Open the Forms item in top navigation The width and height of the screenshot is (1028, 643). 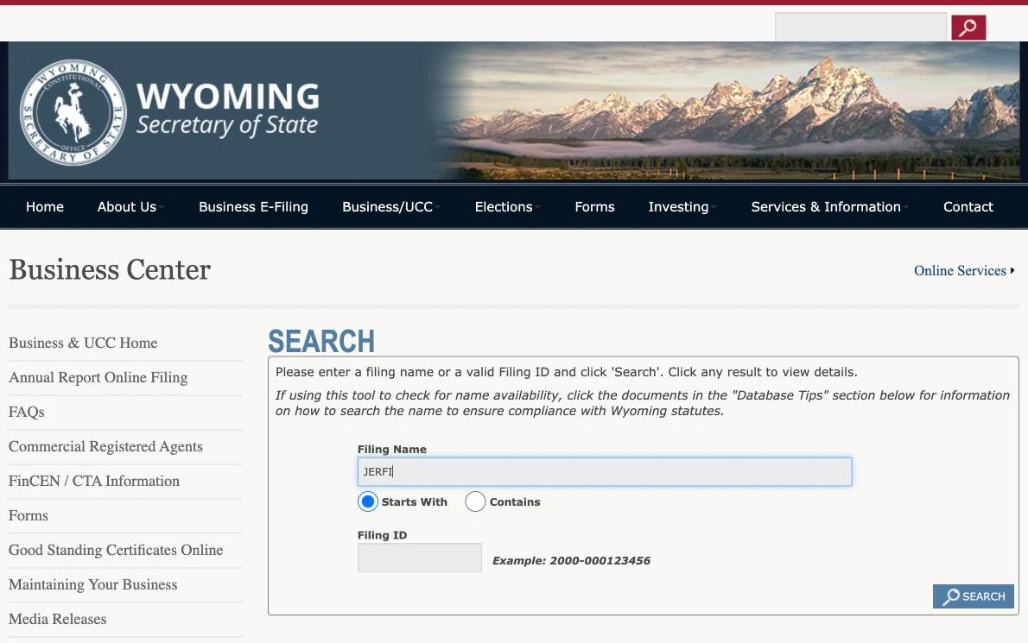pos(594,207)
